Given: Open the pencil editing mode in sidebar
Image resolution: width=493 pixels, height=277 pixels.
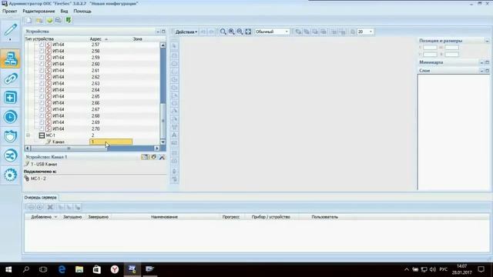Looking at the screenshot, I should click(10, 30).
